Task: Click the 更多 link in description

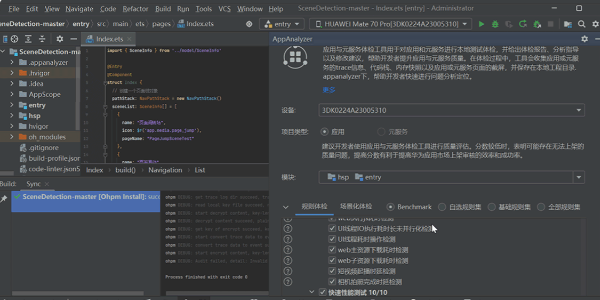Action: click(329, 90)
